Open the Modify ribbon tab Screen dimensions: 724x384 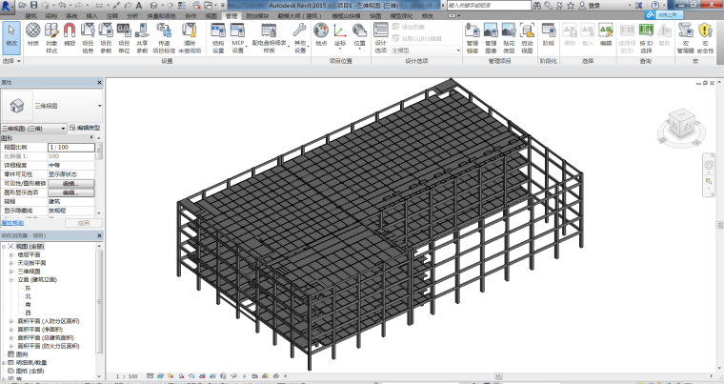[x=427, y=16]
